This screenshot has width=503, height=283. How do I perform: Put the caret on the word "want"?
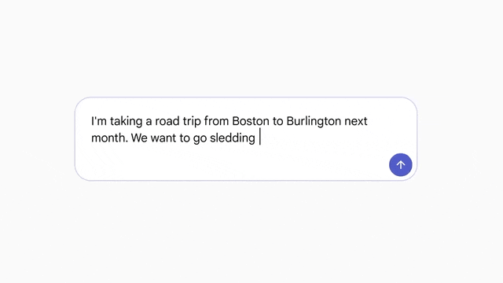(163, 138)
